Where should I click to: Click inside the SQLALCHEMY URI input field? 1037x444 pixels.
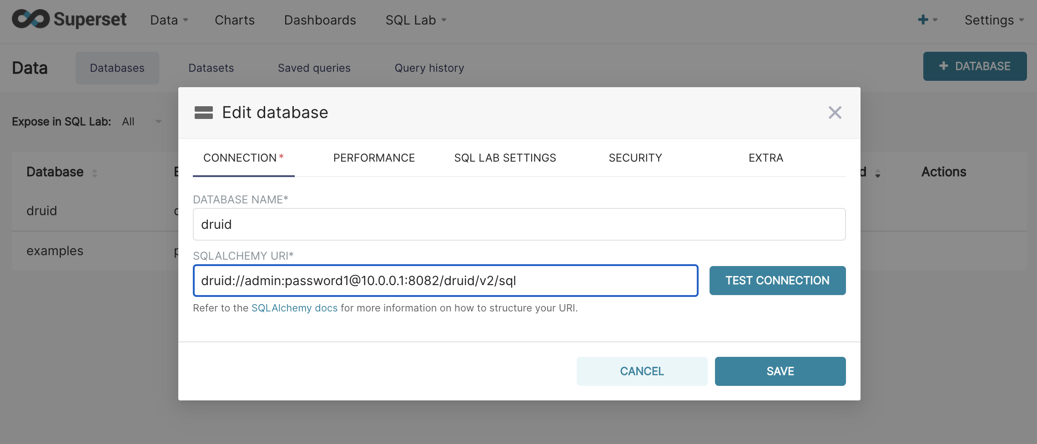pos(445,281)
